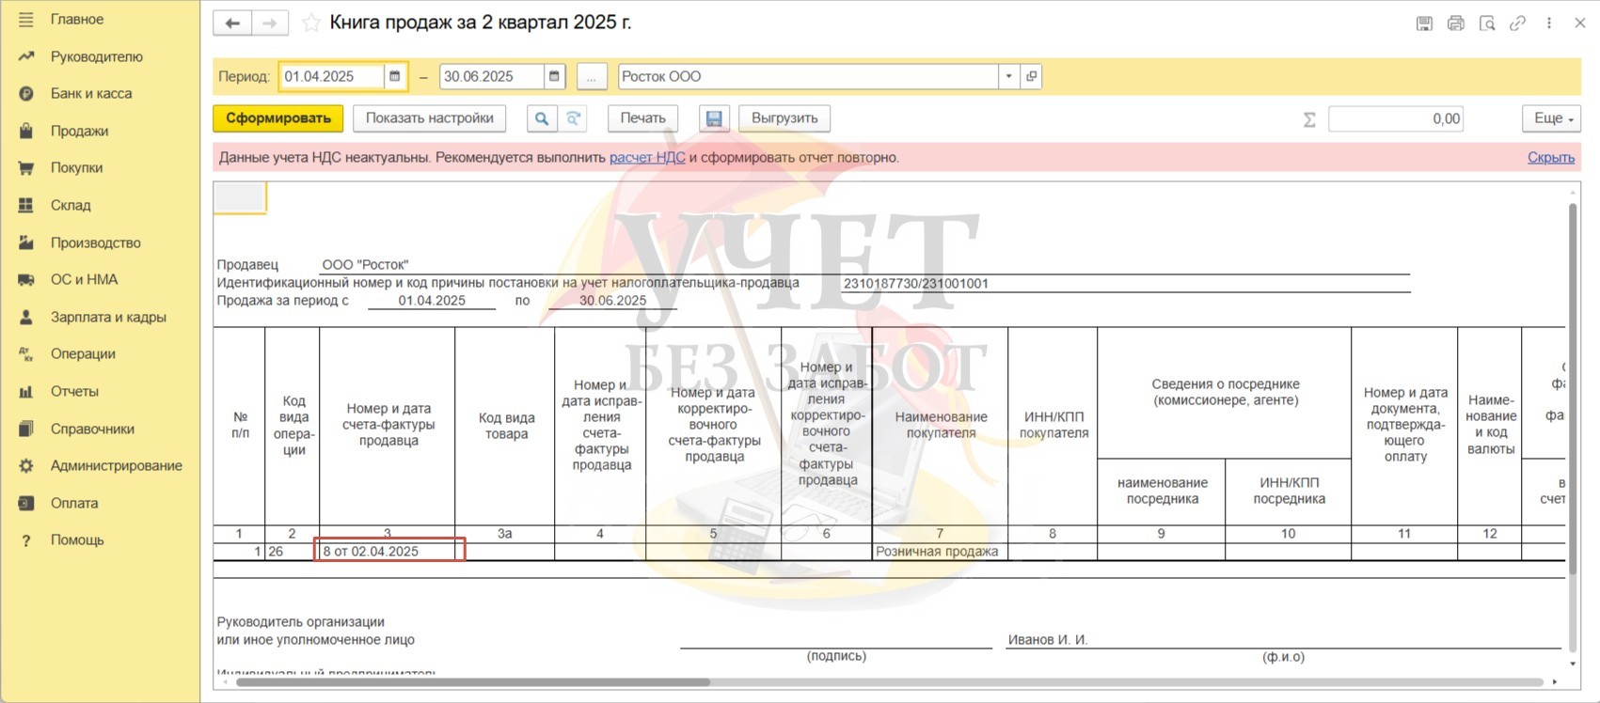Screen dimensions: 1600x703
Task: Click the Отчеты bar chart icon
Action: pos(26,391)
